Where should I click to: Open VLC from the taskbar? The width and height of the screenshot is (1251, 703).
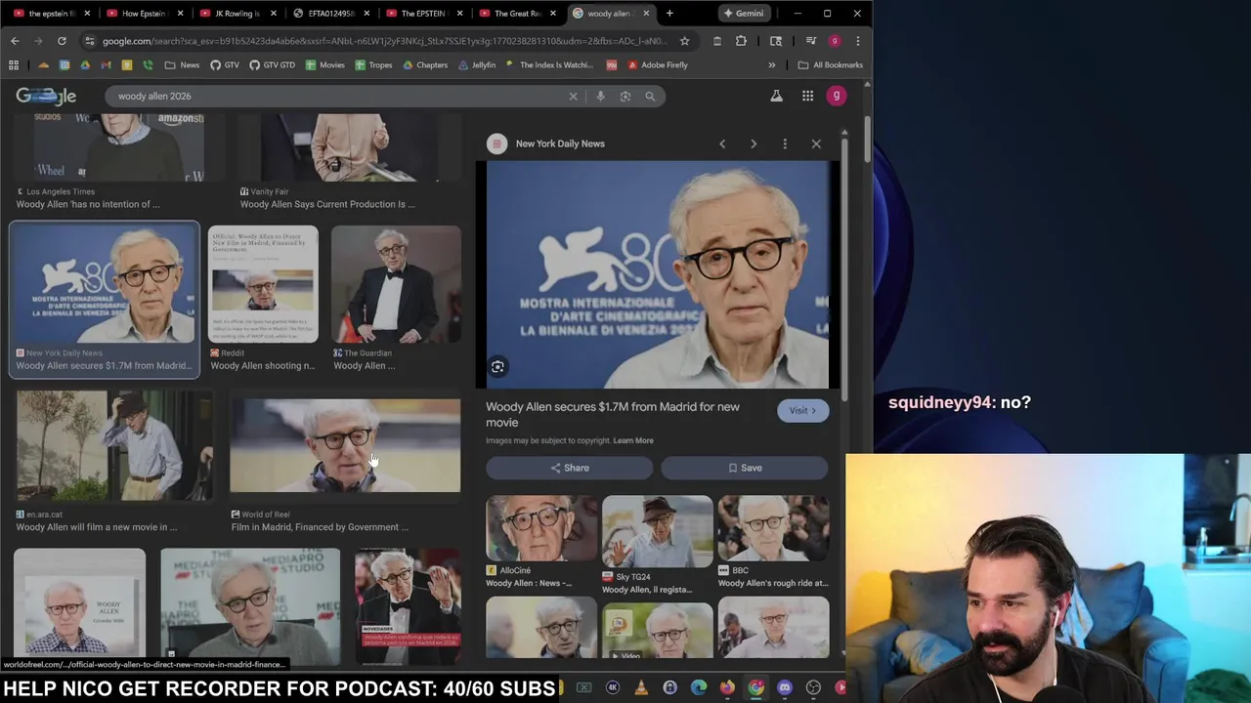coord(641,687)
